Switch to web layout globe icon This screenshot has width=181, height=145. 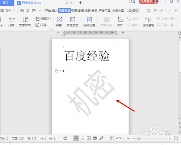[x=95, y=138]
